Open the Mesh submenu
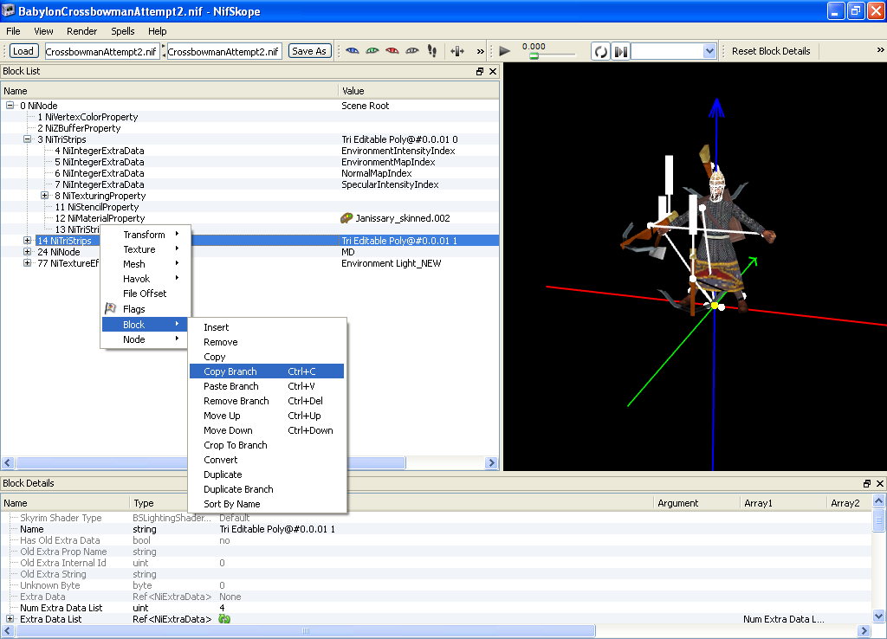 (x=146, y=264)
